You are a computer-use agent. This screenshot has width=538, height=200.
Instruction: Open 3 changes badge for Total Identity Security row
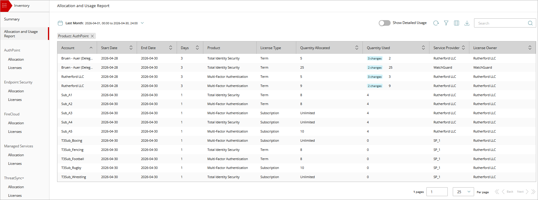coord(375,59)
